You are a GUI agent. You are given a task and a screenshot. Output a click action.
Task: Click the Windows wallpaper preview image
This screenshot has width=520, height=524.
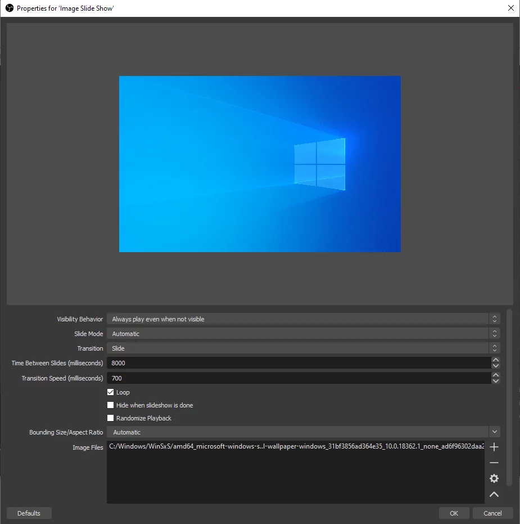(x=260, y=164)
